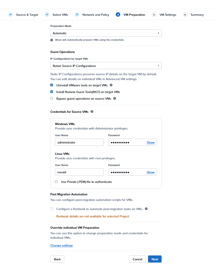Click info icon under Preparation Mode dropdown

pos(52,40)
